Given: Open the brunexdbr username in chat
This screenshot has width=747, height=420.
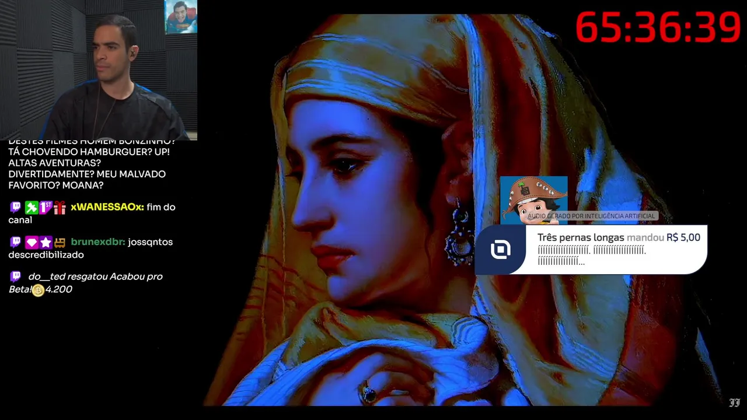Looking at the screenshot, I should (97, 242).
